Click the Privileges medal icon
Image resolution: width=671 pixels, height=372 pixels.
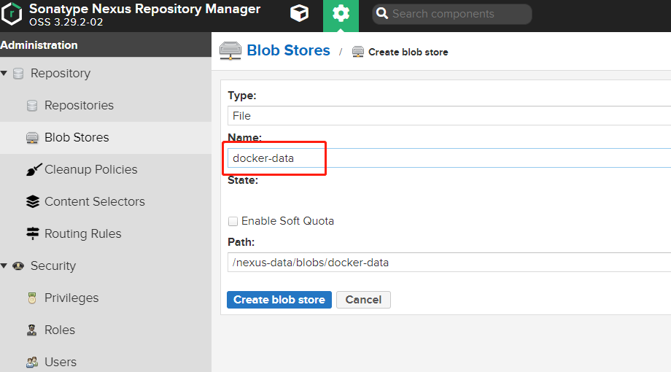point(32,298)
